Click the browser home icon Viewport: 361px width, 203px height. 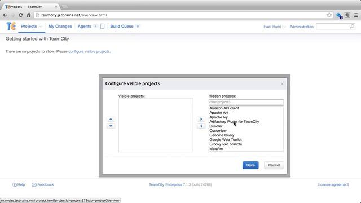(29, 15)
